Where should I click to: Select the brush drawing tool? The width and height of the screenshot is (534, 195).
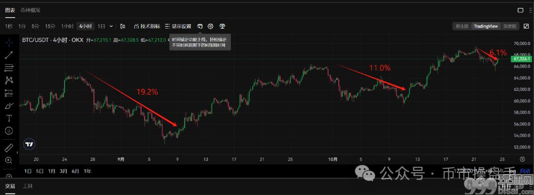coord(9,106)
